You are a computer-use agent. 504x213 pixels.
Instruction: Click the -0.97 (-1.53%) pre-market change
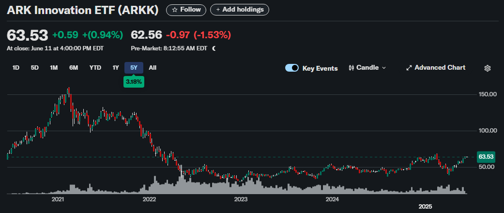click(x=199, y=35)
